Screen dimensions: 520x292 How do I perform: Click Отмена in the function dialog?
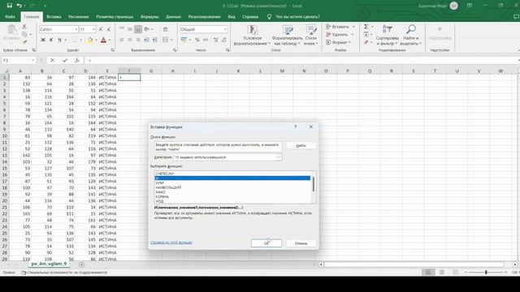tap(301, 243)
